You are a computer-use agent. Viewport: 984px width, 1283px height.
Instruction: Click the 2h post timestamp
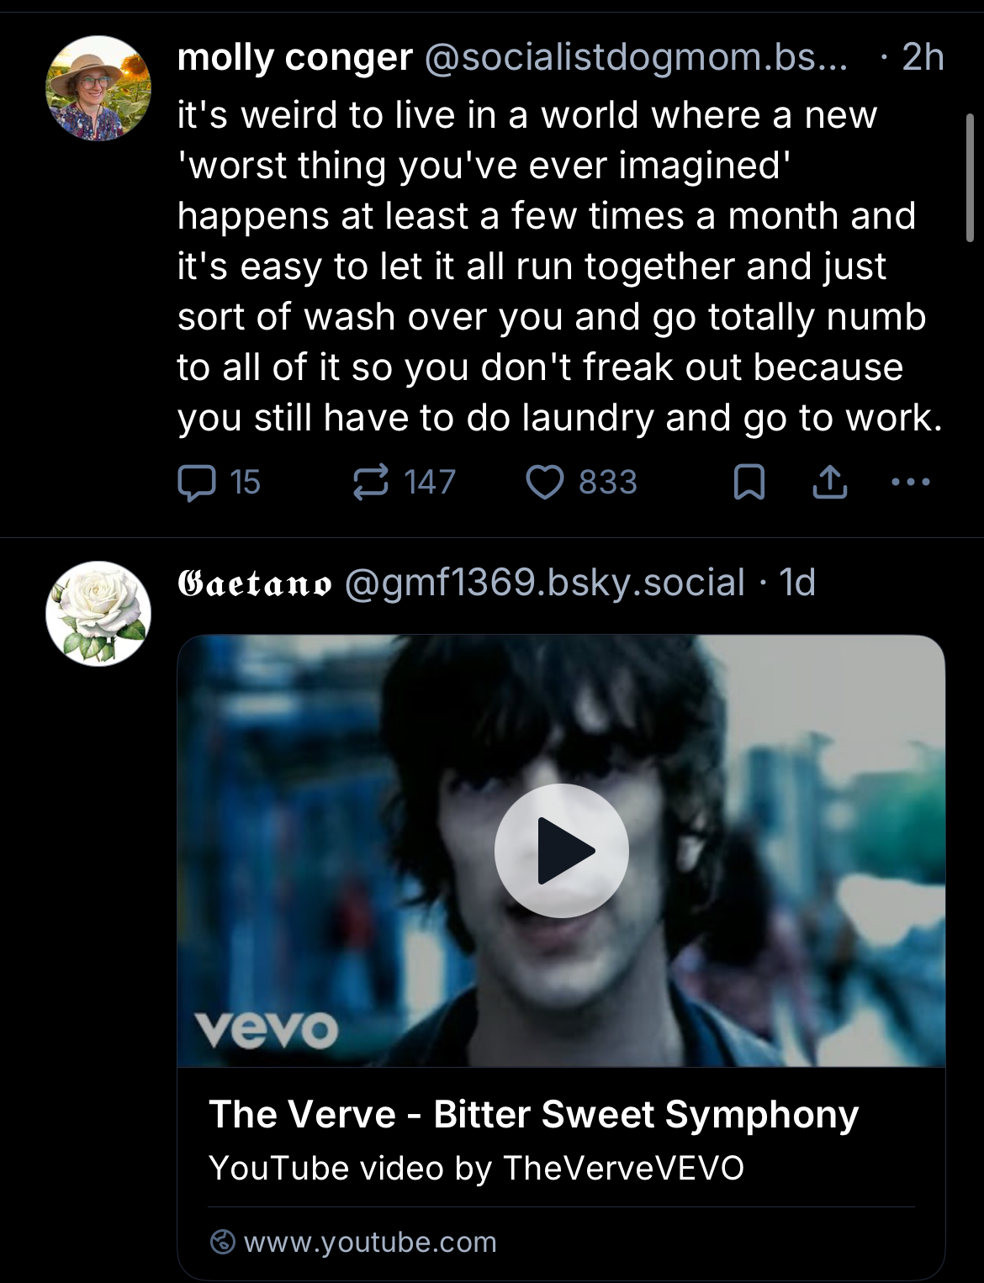923,57
